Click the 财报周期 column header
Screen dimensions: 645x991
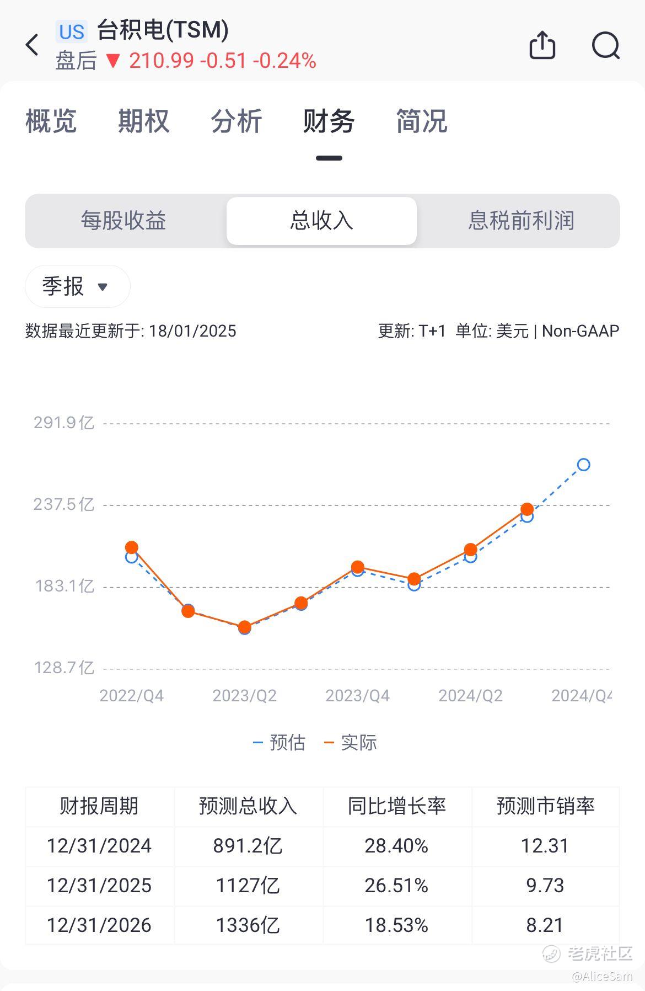(x=99, y=806)
